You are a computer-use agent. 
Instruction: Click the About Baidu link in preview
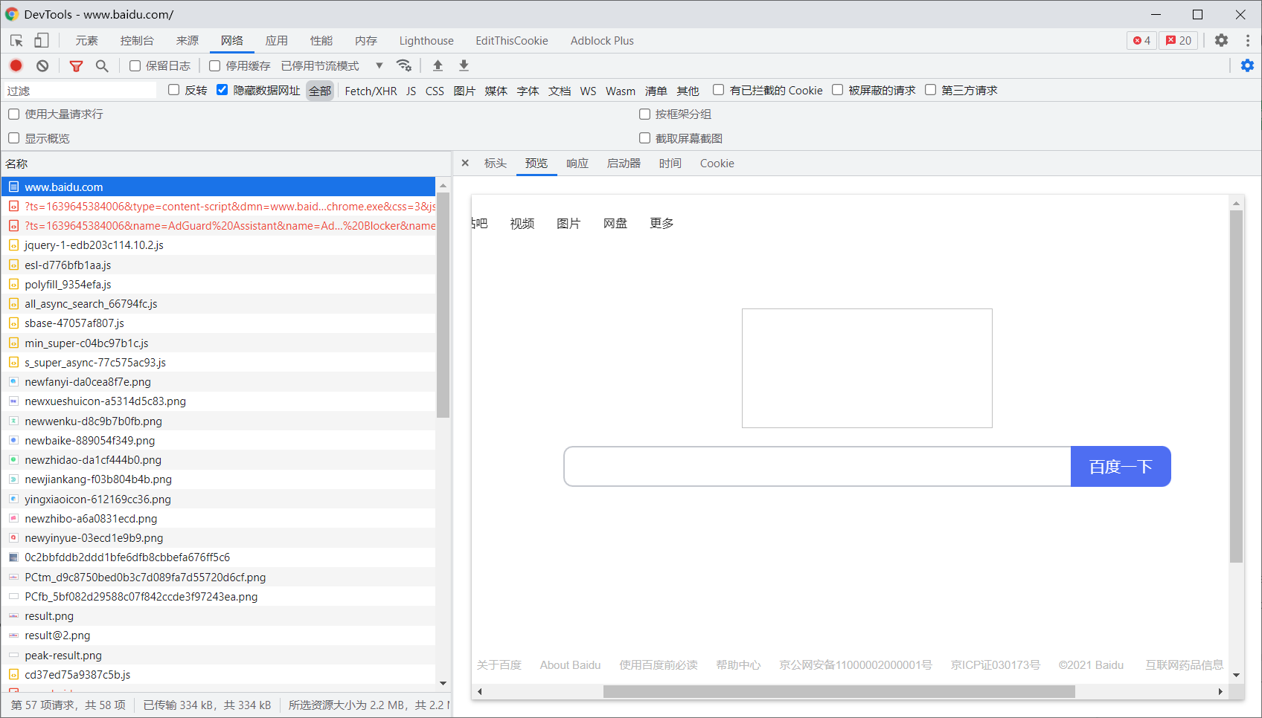click(x=570, y=665)
